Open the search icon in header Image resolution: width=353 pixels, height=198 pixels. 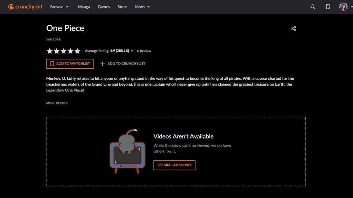[313, 7]
